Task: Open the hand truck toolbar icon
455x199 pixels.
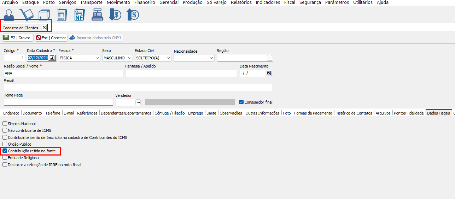Action: coord(26,14)
